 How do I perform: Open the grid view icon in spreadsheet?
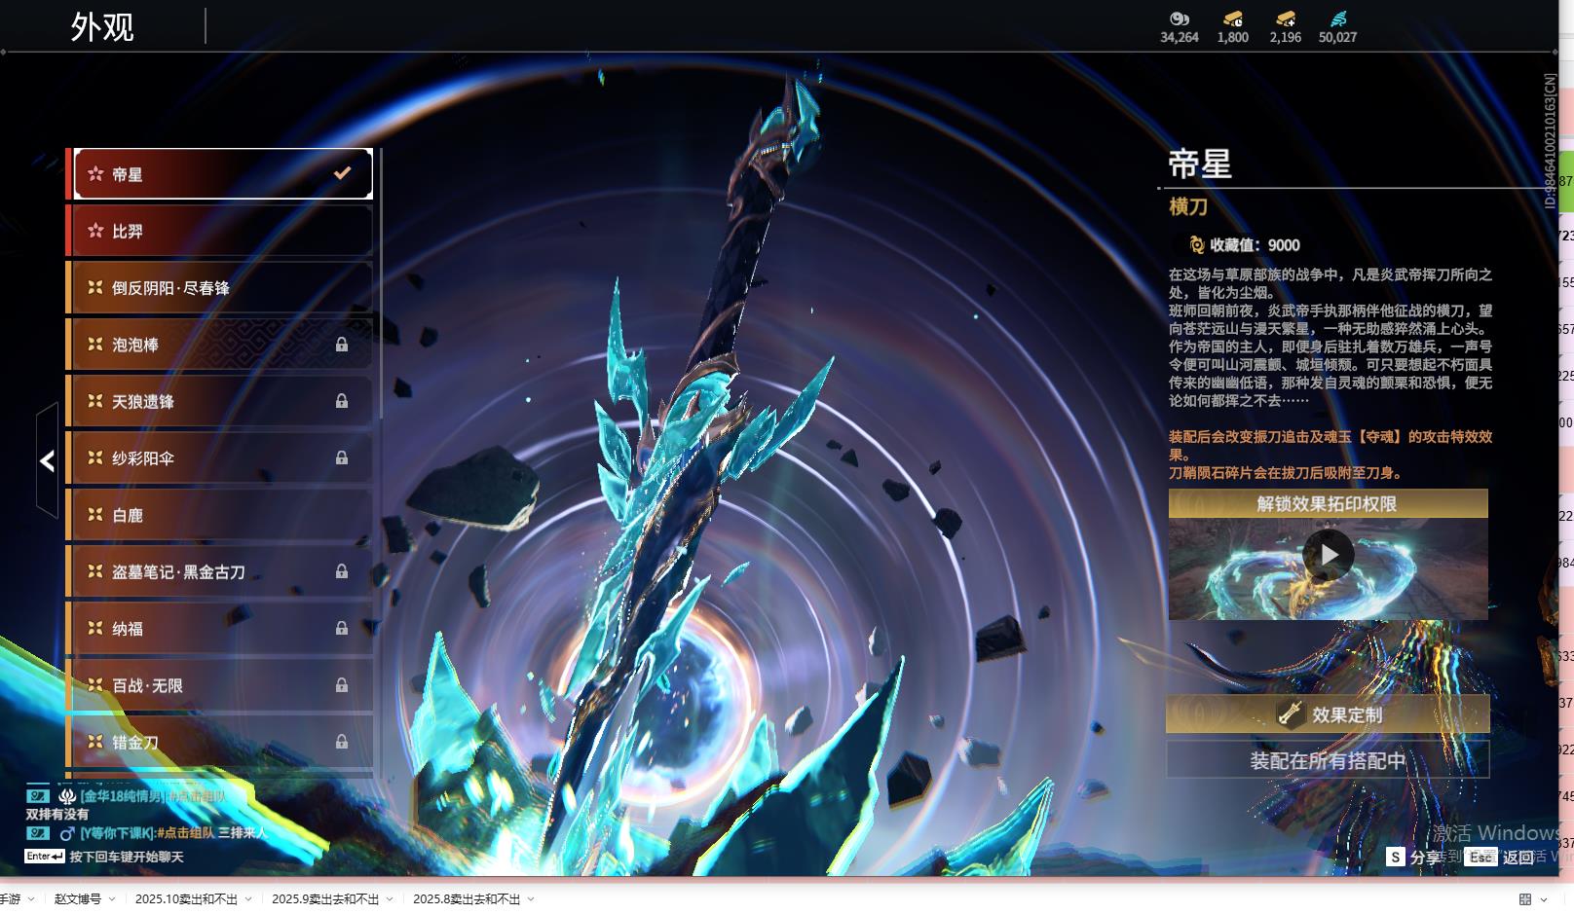tap(1525, 899)
